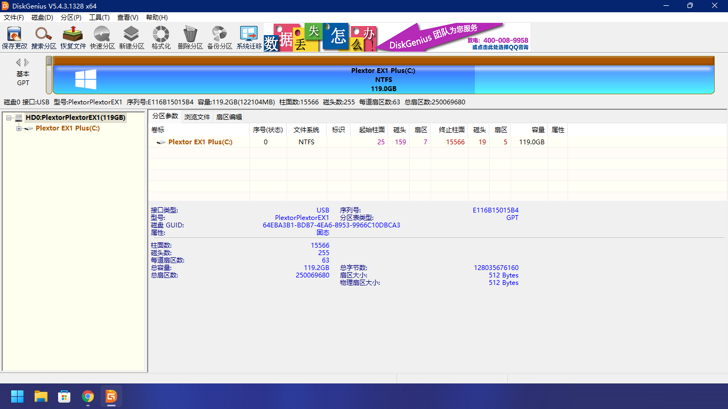
Task: Select HD0:PlextorPlextorEX1(119GB) in disk tree
Action: coord(75,118)
